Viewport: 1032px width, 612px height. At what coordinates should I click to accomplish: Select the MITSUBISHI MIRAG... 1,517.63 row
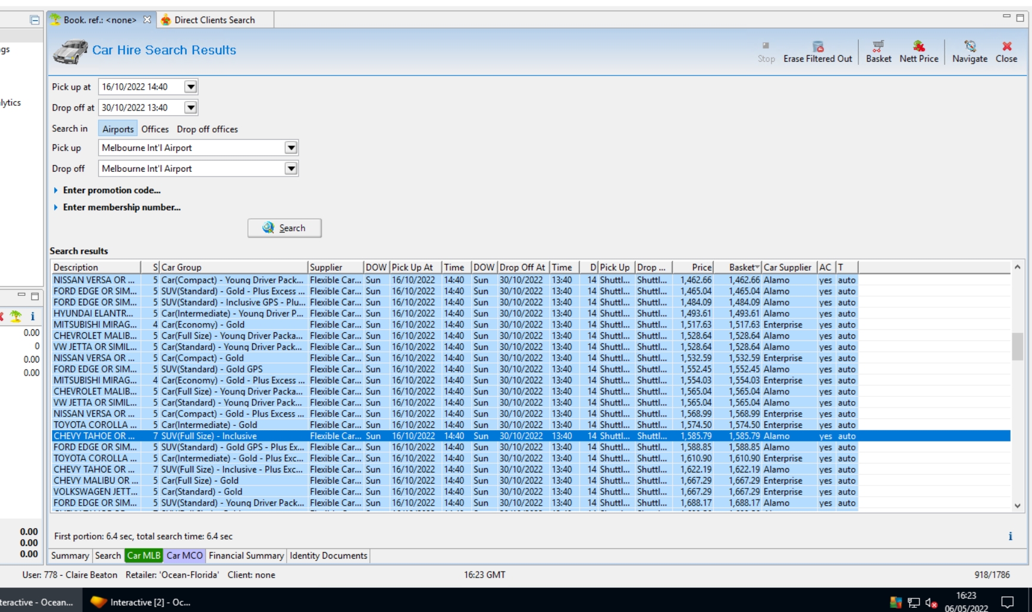[x=531, y=324]
